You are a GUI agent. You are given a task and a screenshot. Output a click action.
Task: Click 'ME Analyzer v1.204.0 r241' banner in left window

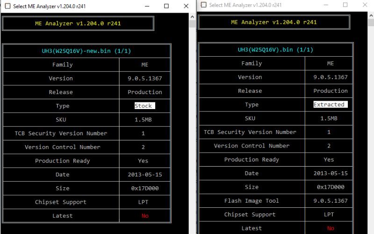78,23
